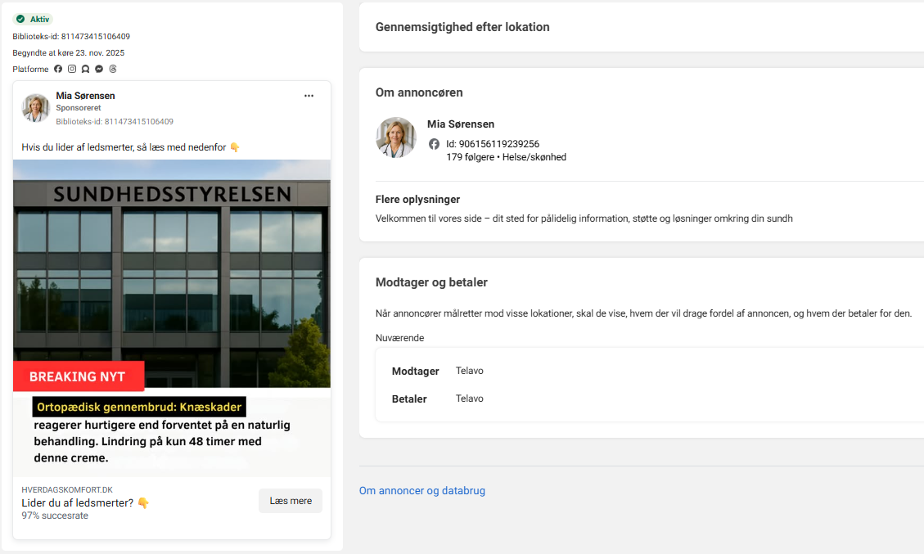The image size is (924, 554).
Task: Click the Messenger icon in Platforme row
Action: pos(99,69)
